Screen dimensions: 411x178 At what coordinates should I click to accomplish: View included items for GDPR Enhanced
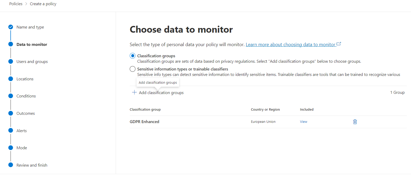303,122
